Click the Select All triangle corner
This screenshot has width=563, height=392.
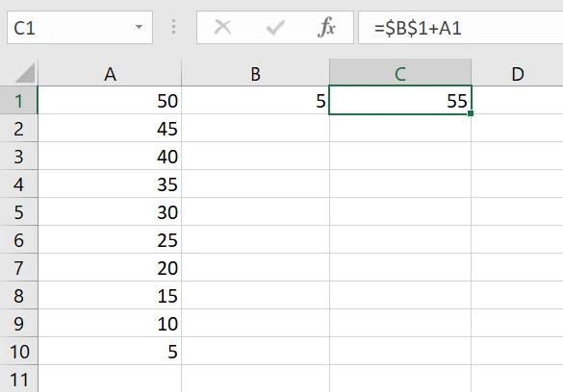coord(25,73)
